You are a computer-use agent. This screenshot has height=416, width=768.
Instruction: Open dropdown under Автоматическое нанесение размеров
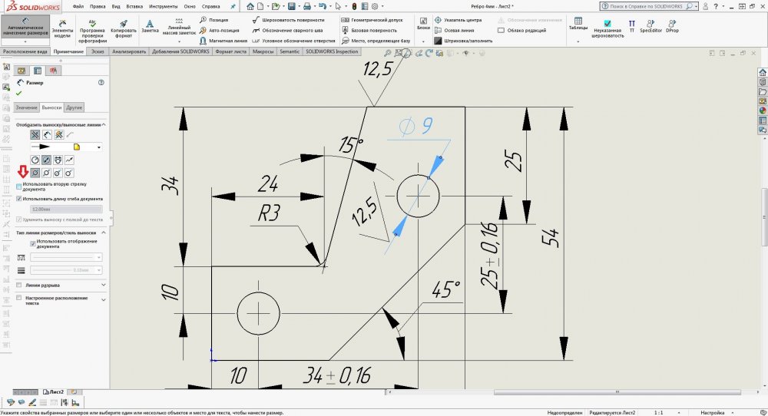pyautogui.click(x=25, y=41)
